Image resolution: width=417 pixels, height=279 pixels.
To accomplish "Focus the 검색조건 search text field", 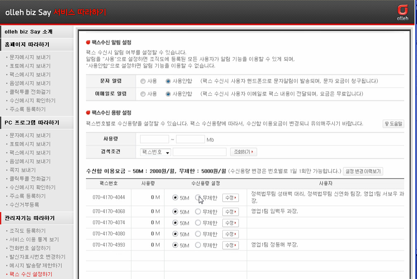I will (x=200, y=152).
